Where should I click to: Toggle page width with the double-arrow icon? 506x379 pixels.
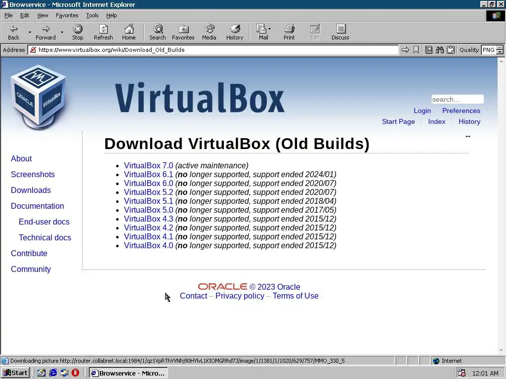pos(468,136)
